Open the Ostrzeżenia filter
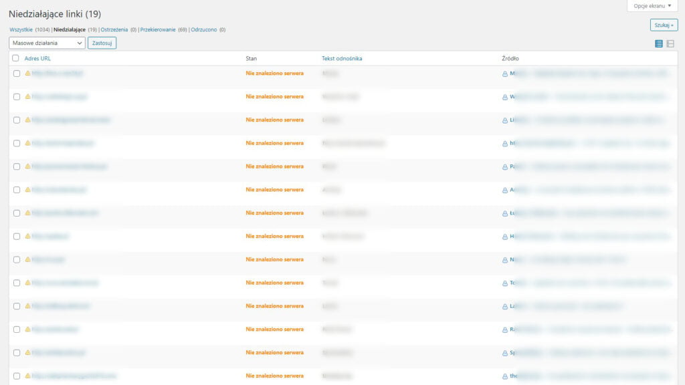This screenshot has height=385, width=685. pos(114,29)
